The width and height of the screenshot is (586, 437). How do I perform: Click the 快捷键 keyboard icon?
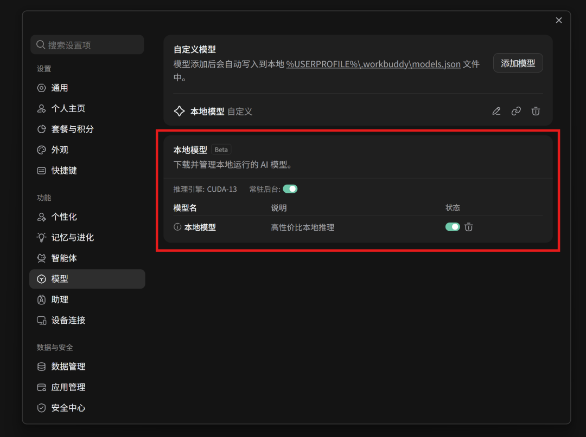41,171
